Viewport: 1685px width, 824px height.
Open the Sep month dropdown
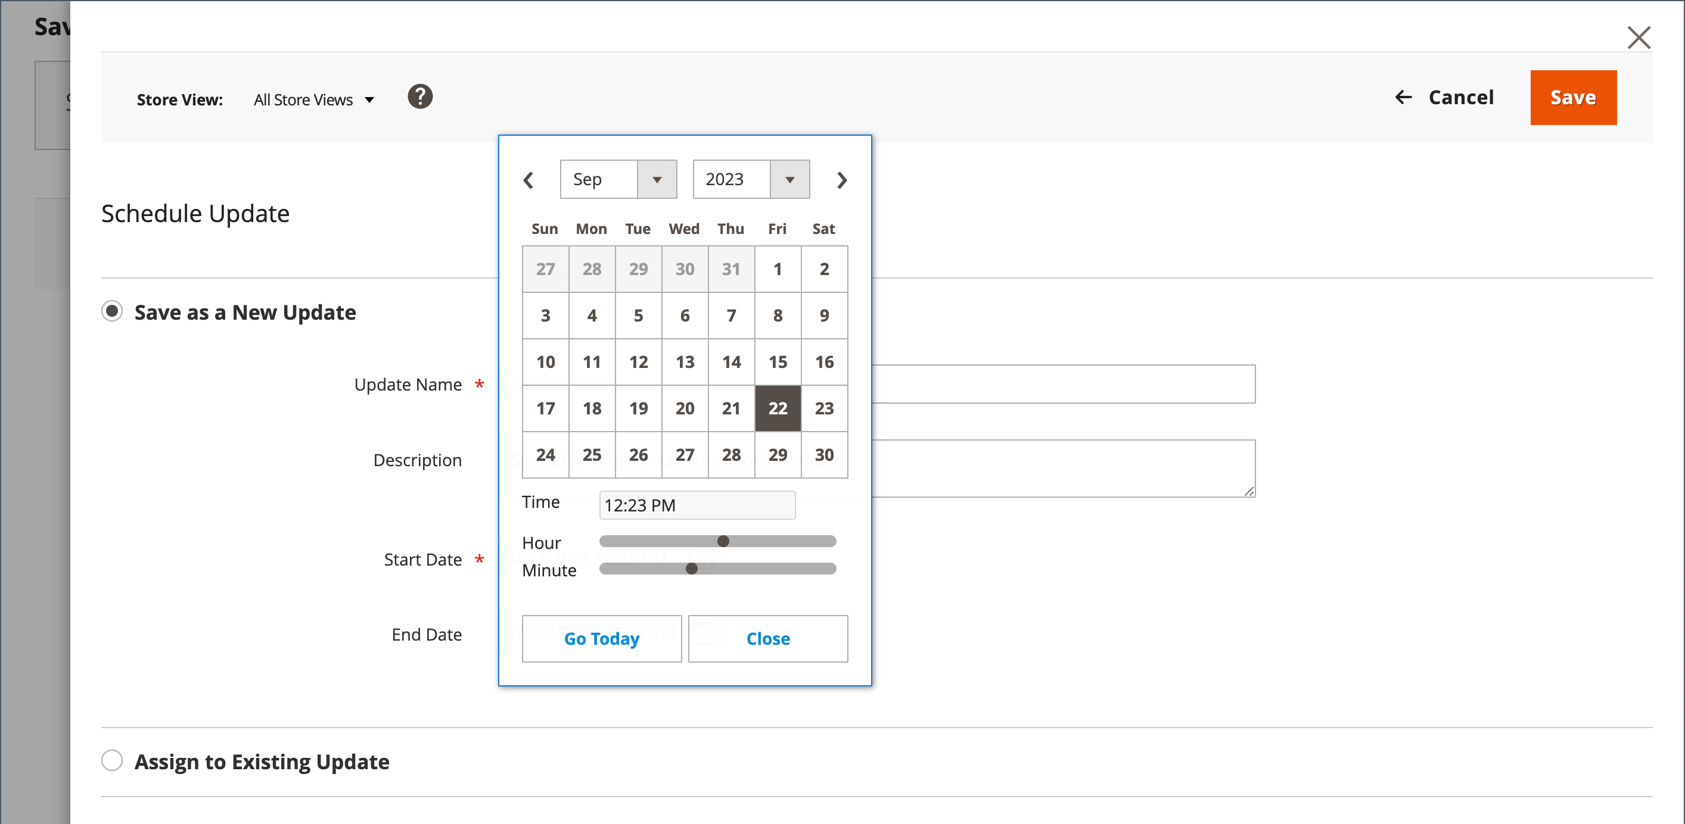pos(617,179)
